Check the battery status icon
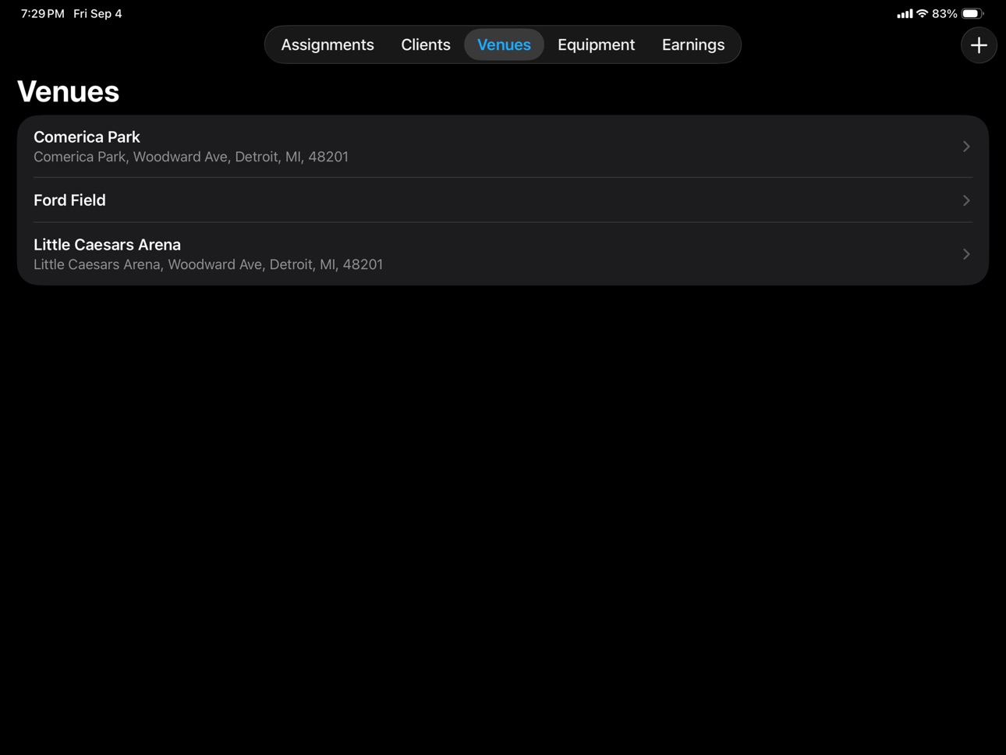This screenshot has height=755, width=1006. [972, 13]
